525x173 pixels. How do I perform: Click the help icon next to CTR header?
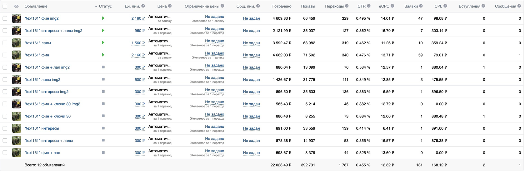(369, 6)
